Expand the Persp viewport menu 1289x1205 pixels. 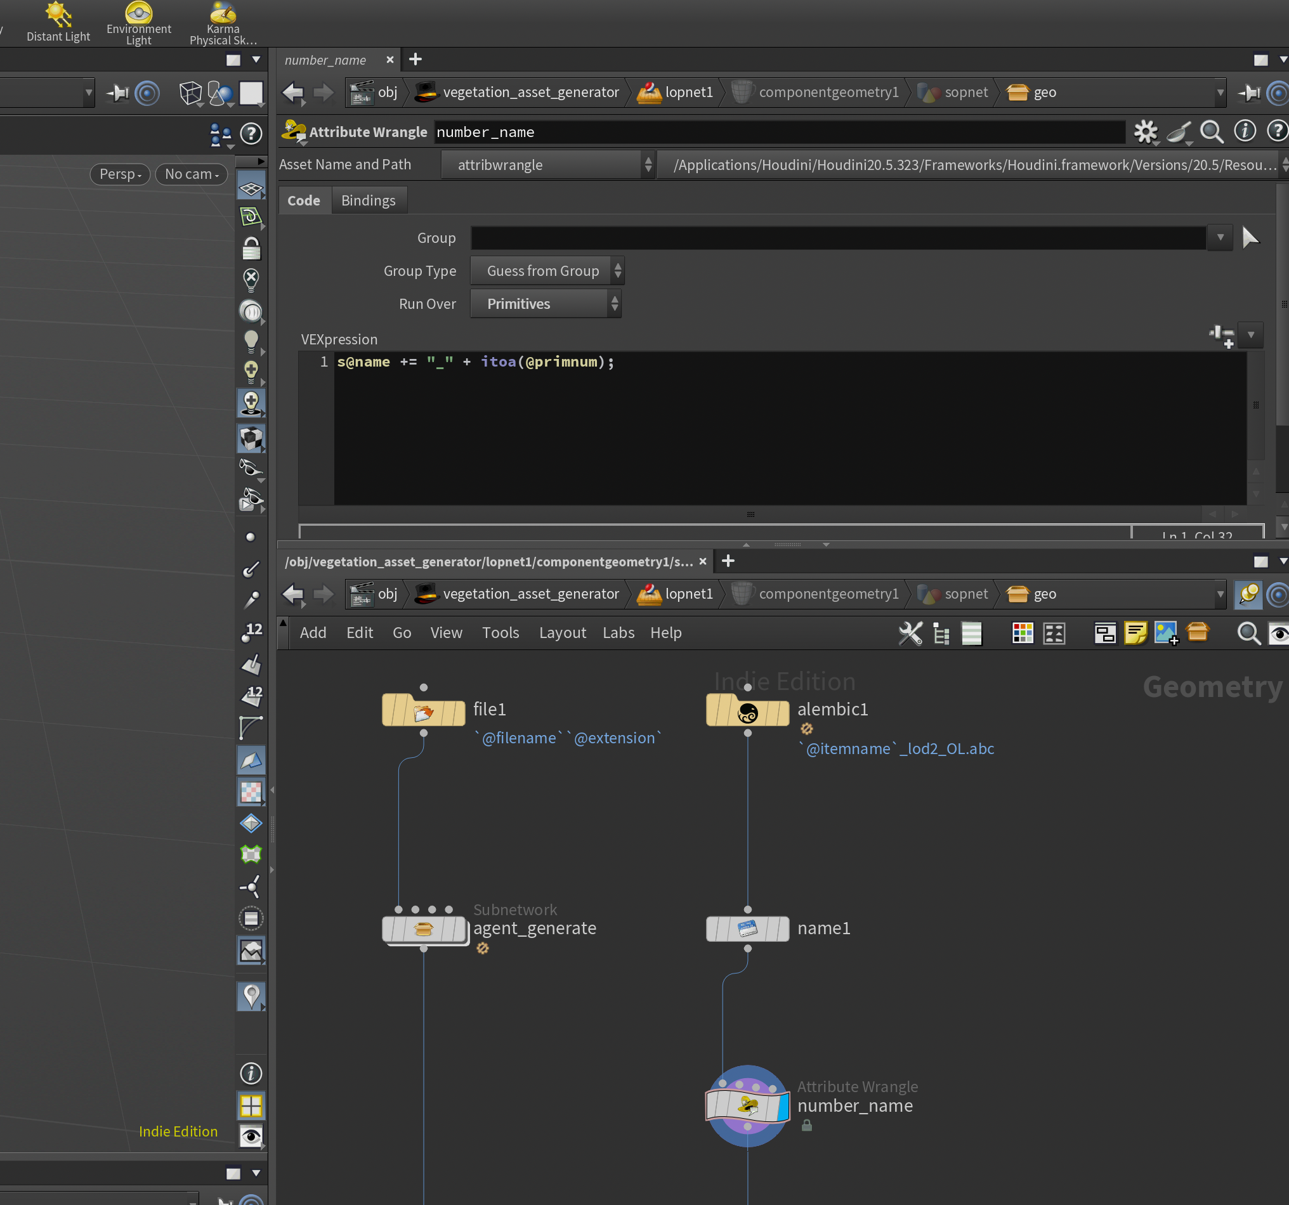(x=120, y=174)
